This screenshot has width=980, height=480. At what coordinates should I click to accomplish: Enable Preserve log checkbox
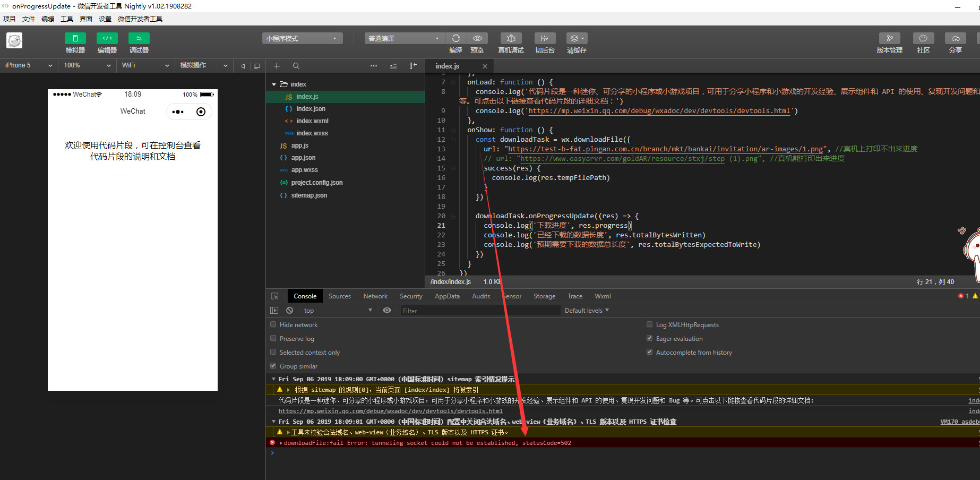coord(273,338)
